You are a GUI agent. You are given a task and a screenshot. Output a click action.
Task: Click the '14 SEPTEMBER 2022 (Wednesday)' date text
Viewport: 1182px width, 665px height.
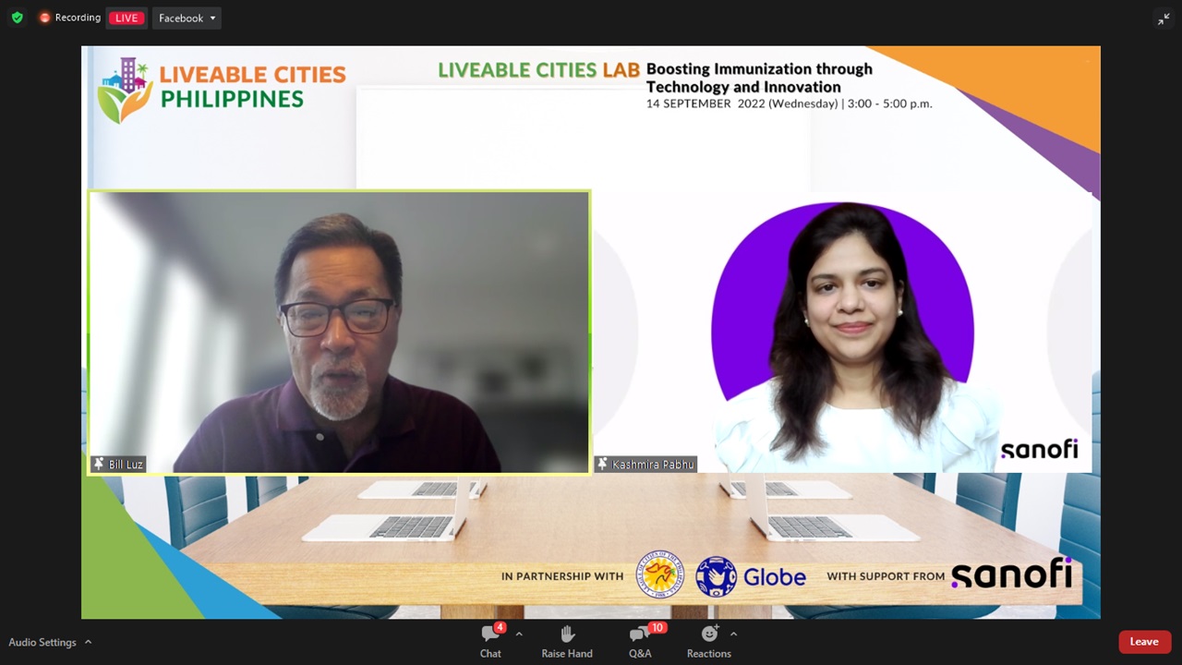742,103
